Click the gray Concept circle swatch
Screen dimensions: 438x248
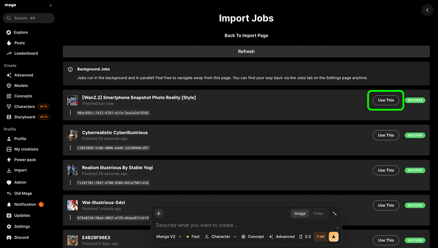pos(243,237)
